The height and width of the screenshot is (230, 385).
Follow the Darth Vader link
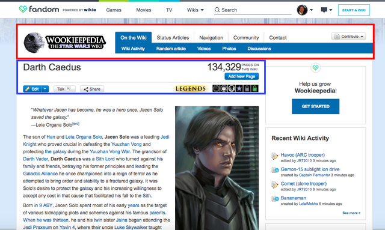click(35, 159)
